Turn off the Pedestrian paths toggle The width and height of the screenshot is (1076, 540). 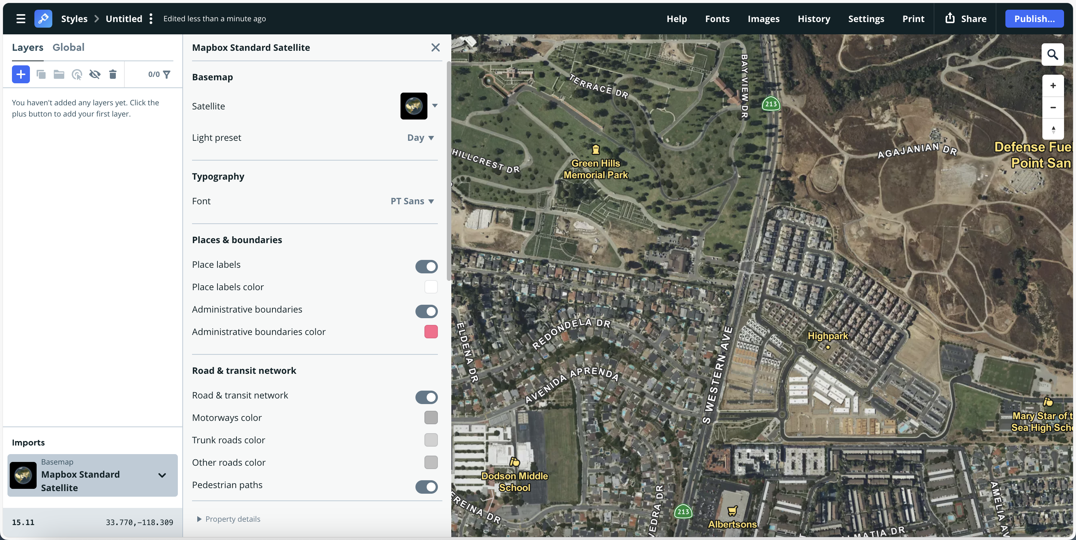tap(426, 487)
